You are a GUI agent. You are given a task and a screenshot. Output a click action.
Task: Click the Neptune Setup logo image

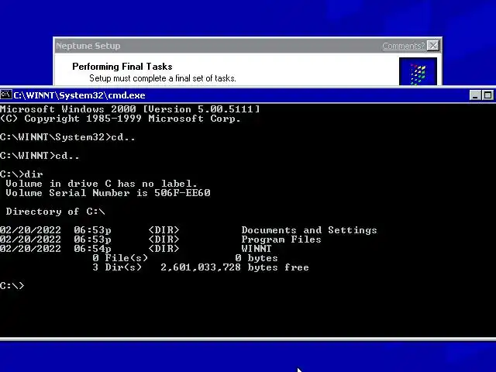point(418,71)
